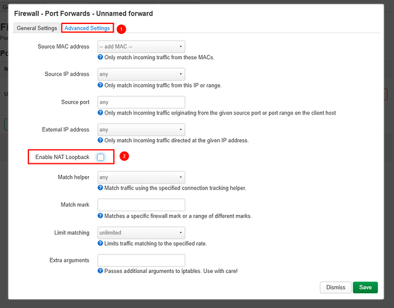Viewport: 394px width, 308px height.
Task: Click into the Extra arguments field
Action: tap(141, 261)
